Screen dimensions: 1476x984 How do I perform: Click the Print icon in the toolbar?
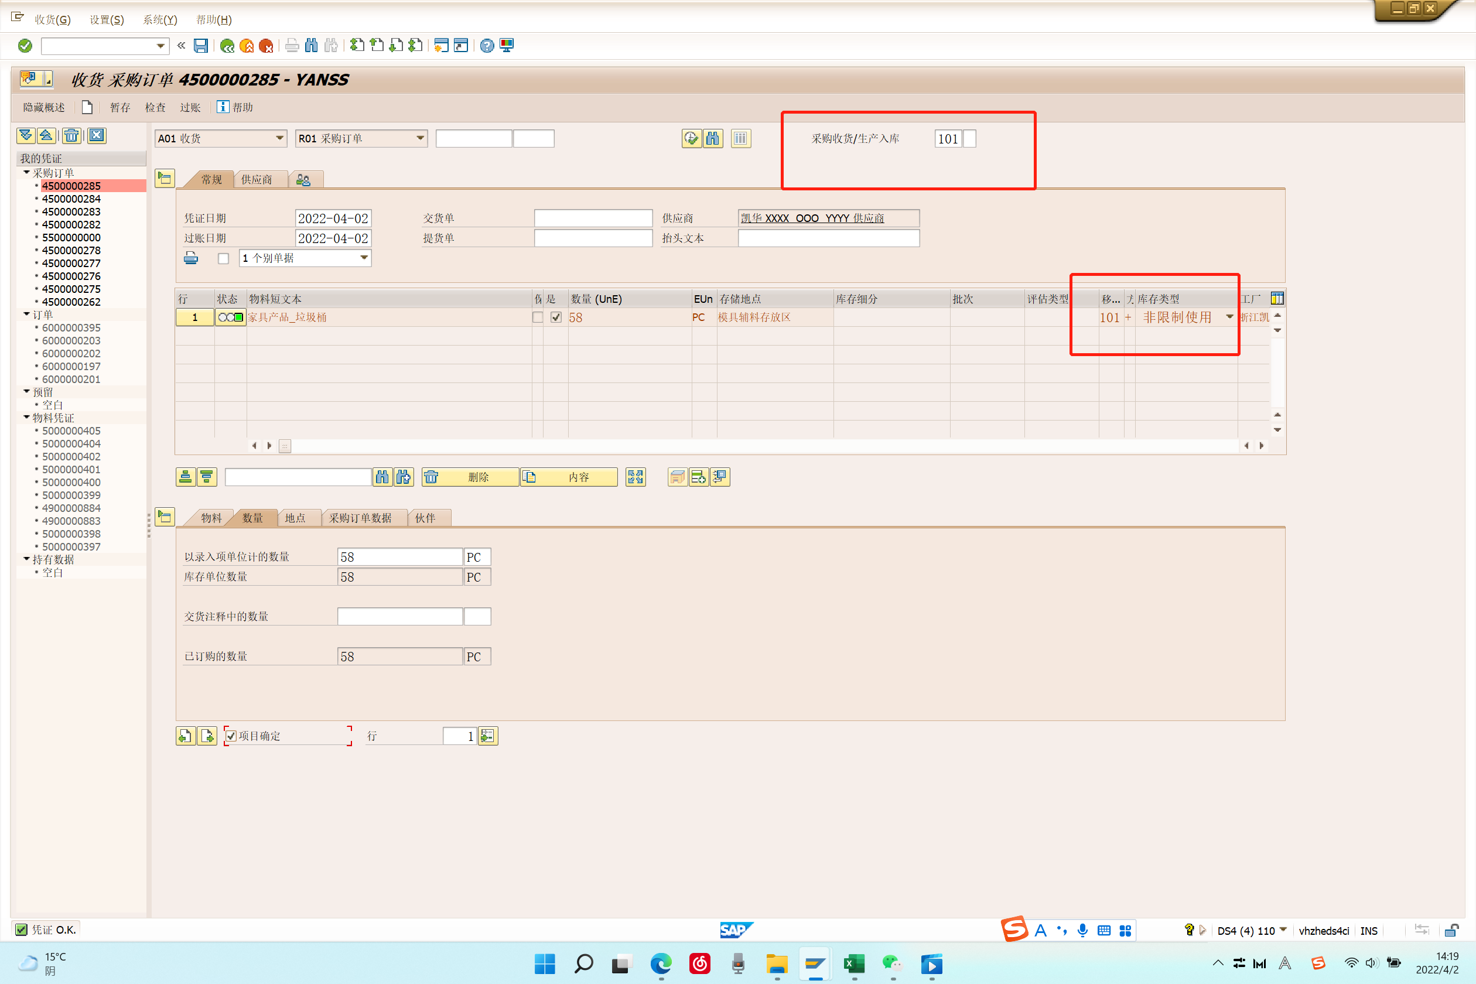pos(292,45)
